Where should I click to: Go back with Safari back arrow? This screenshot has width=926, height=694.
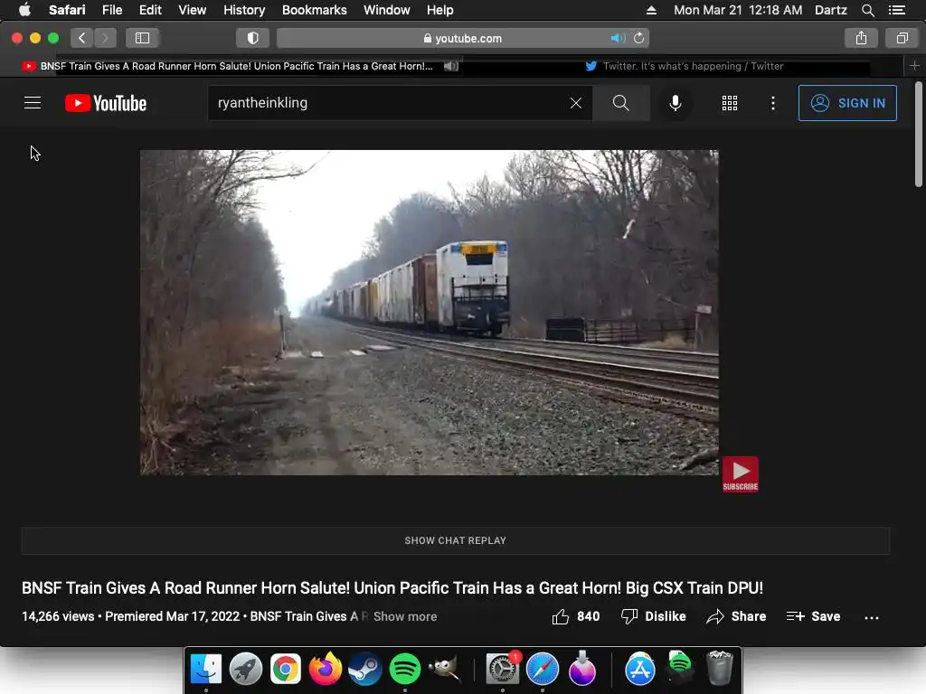click(x=82, y=38)
